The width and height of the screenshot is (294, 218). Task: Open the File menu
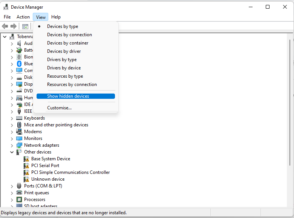point(7,17)
